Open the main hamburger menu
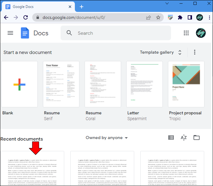This screenshot has height=186, width=213. (x=10, y=33)
